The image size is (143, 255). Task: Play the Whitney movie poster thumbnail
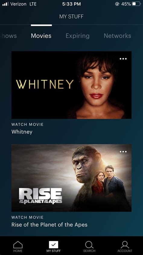(x=71, y=85)
